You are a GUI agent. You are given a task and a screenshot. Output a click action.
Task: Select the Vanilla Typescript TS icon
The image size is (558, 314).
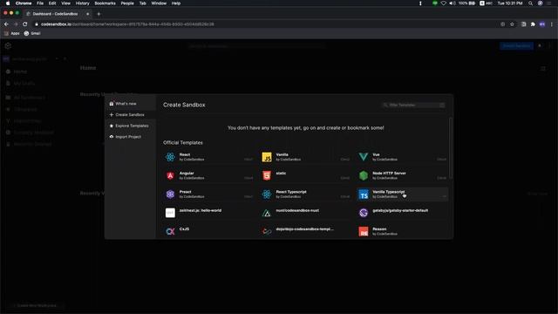pyautogui.click(x=364, y=195)
